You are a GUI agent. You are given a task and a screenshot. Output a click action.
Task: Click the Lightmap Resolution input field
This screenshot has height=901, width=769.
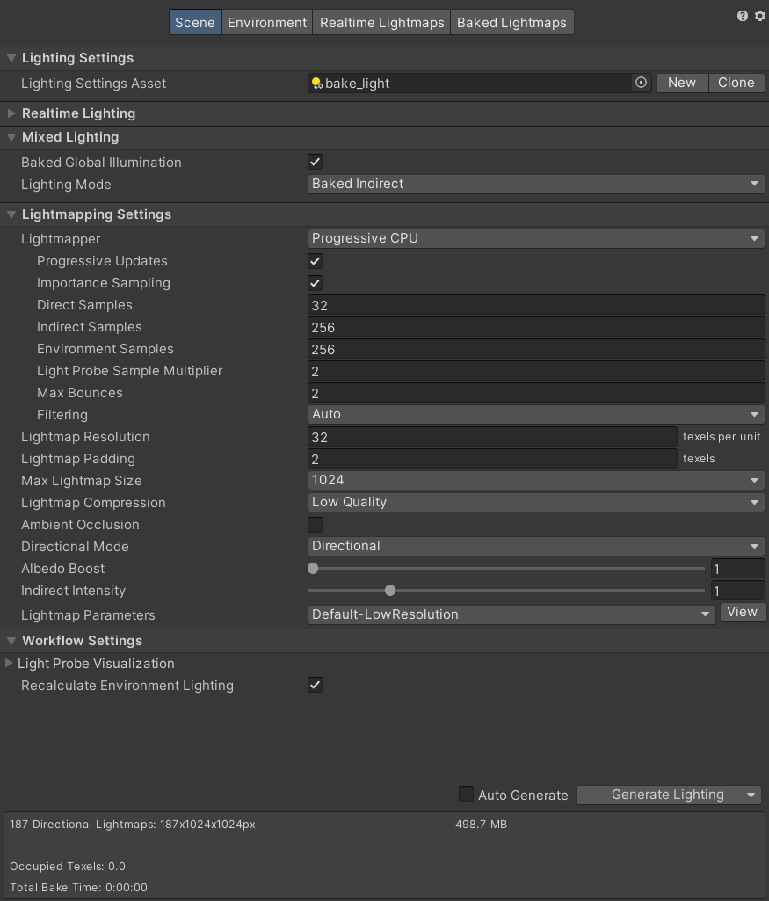[x=492, y=437]
